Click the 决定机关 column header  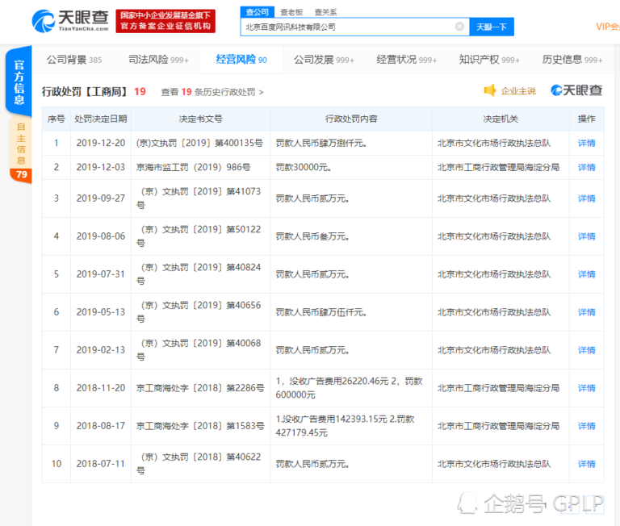click(x=501, y=119)
